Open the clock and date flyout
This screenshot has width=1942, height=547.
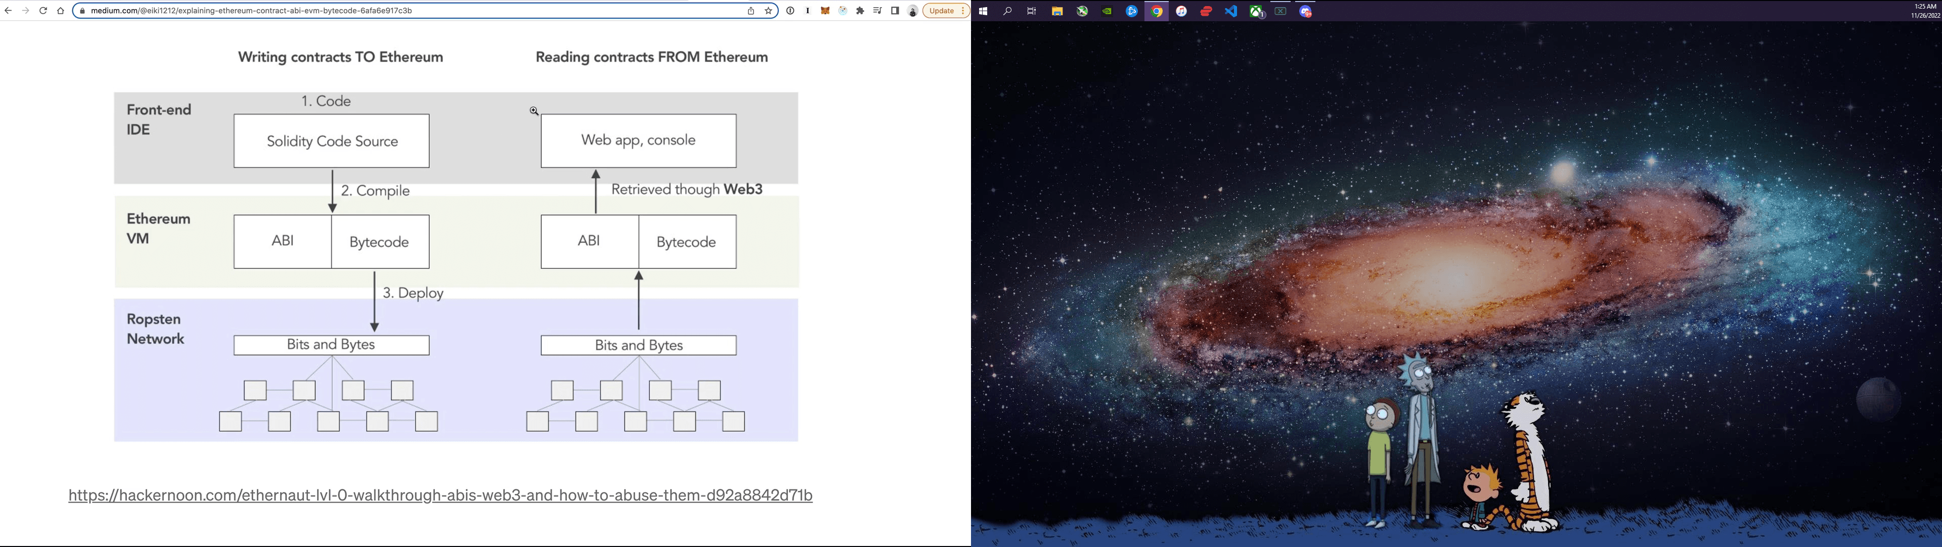tap(1925, 11)
